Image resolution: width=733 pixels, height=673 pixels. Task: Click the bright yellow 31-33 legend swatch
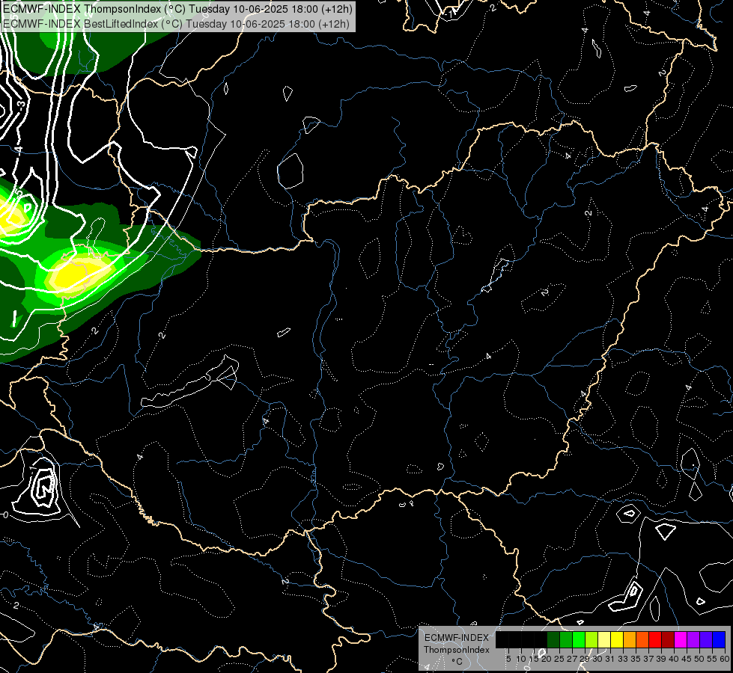tap(617, 639)
